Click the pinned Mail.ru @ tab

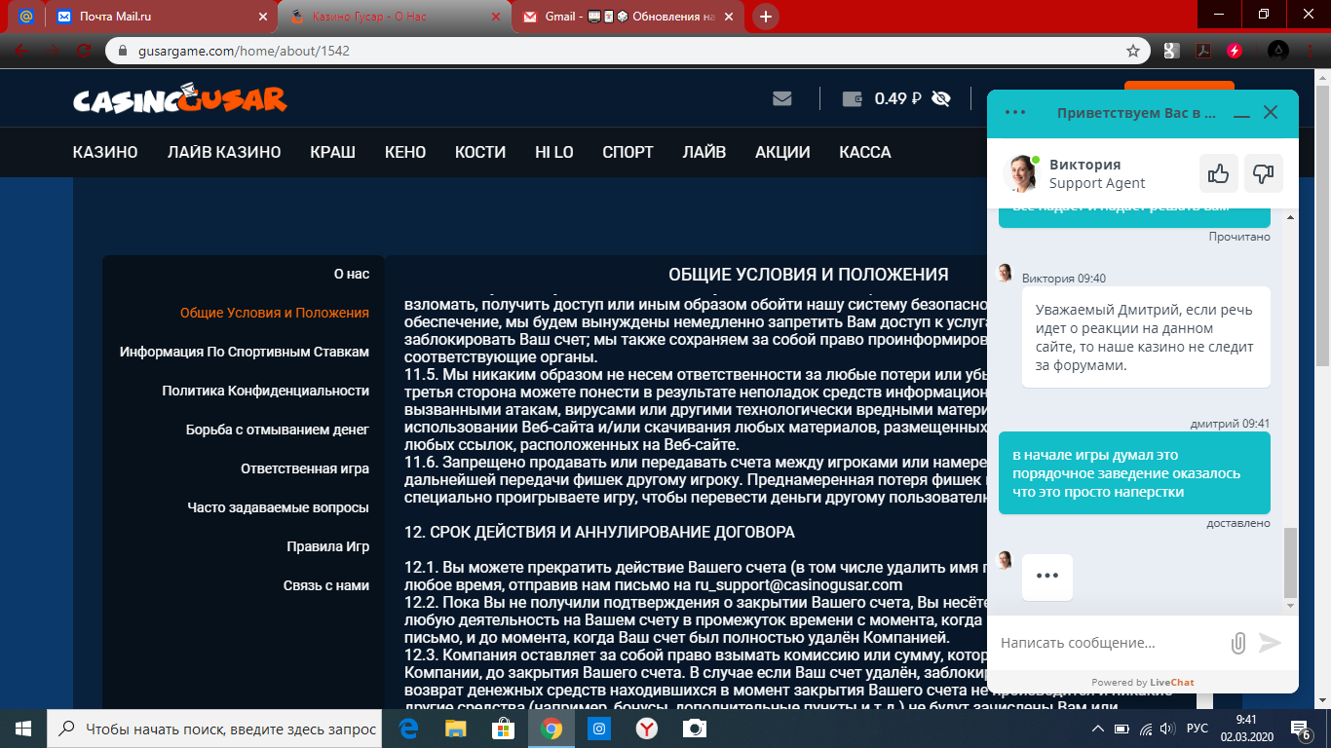tap(25, 17)
